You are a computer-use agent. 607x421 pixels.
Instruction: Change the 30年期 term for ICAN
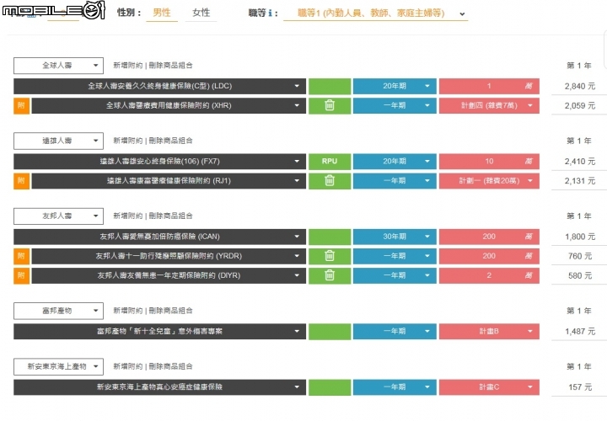click(395, 237)
